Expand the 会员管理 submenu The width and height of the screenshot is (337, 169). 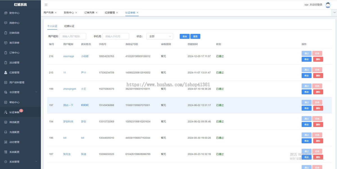pyautogui.click(x=36, y=92)
